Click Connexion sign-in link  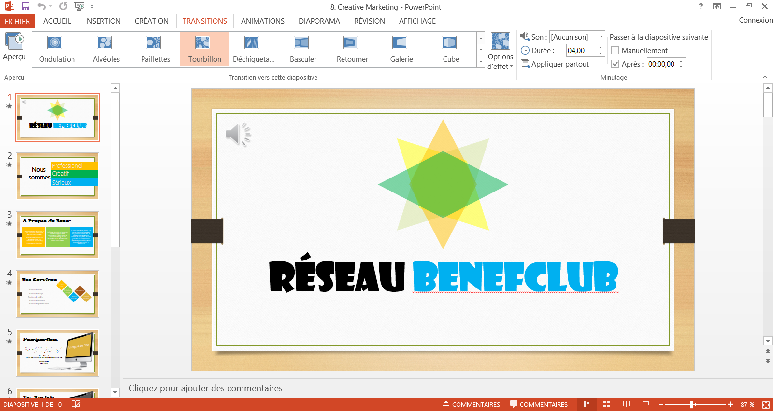coord(755,20)
